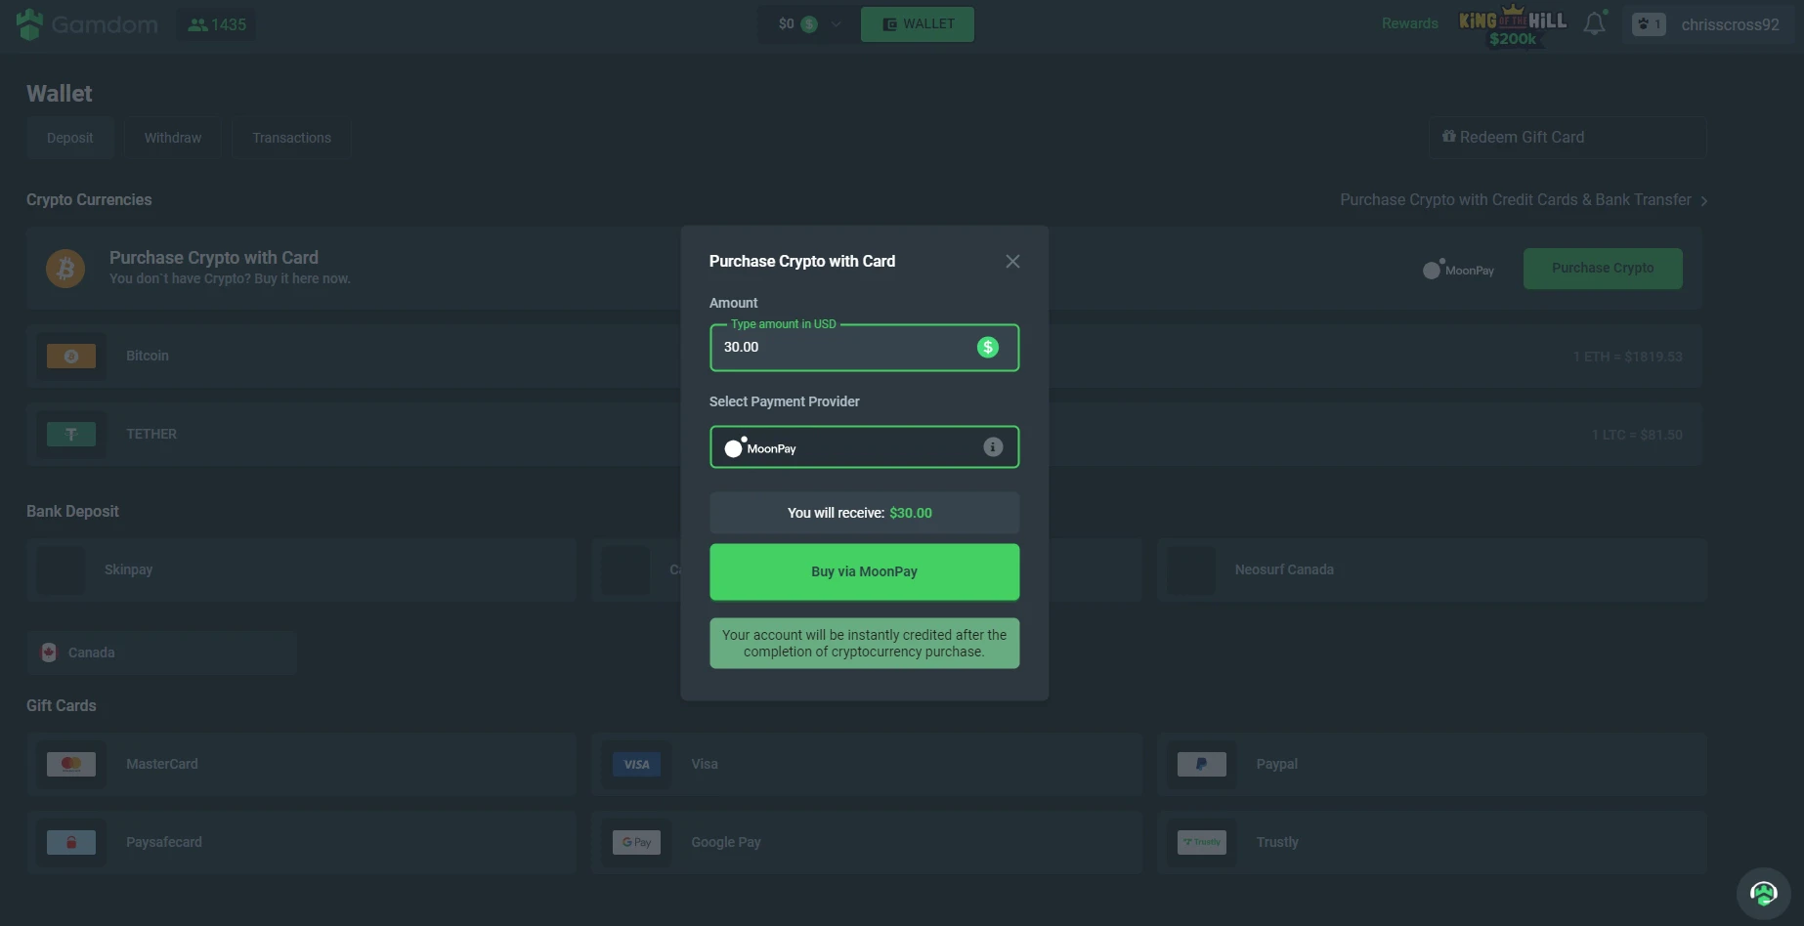Click the Gamdom logo icon

point(29,24)
